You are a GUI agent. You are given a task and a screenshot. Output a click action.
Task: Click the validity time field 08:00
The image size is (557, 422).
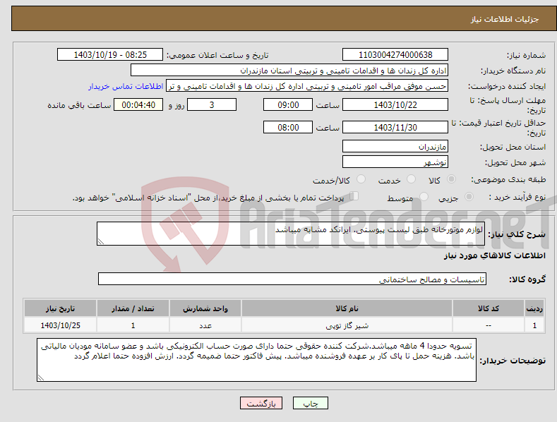coord(288,127)
